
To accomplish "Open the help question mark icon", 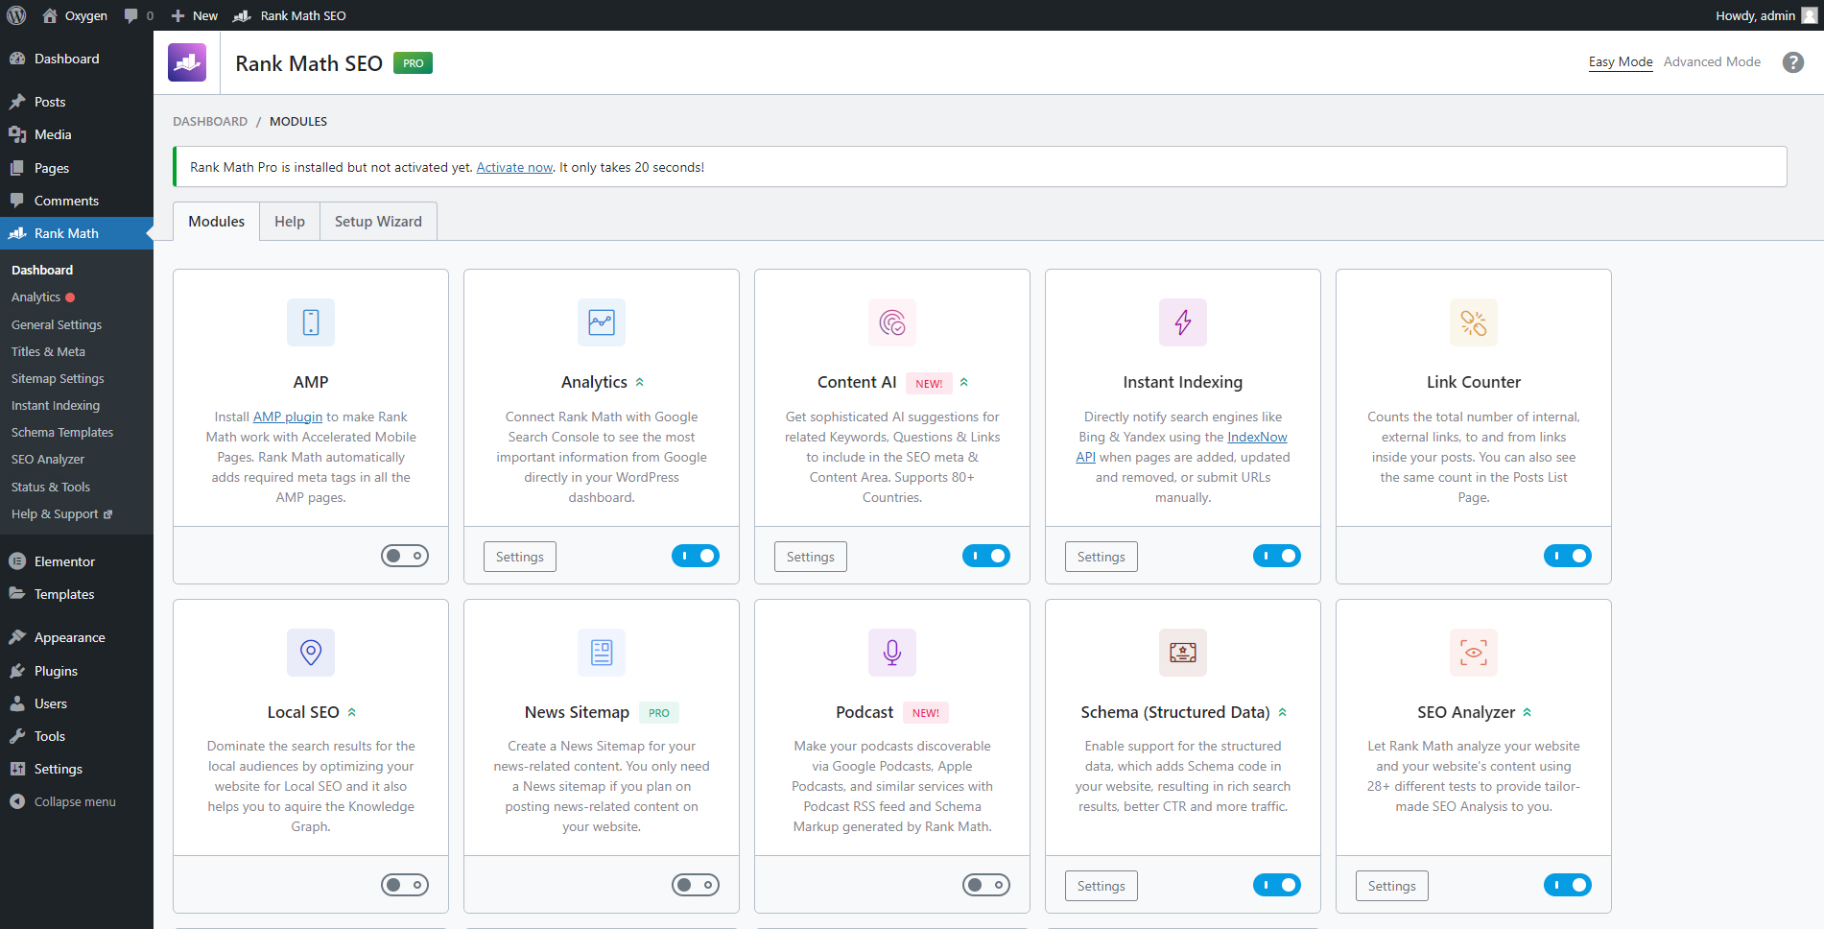I will click(1792, 62).
